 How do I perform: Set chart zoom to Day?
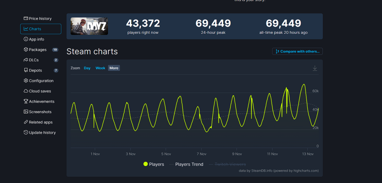pyautogui.click(x=87, y=68)
